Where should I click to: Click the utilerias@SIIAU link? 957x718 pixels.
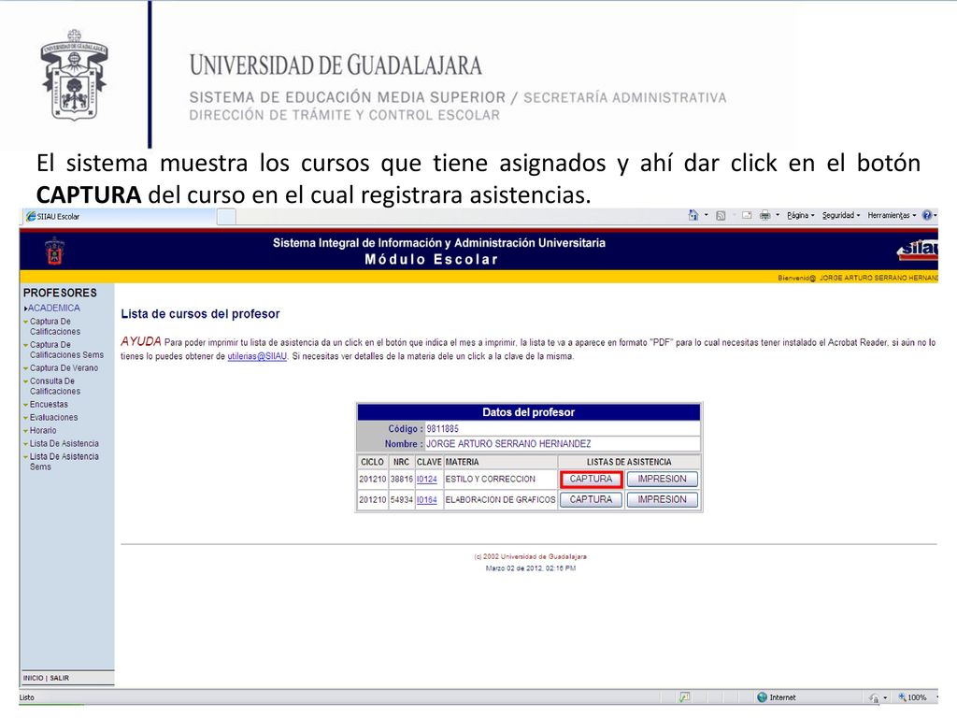pyautogui.click(x=257, y=356)
